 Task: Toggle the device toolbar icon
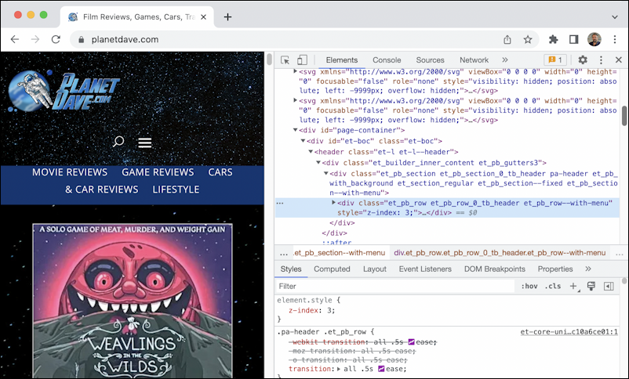[302, 60]
